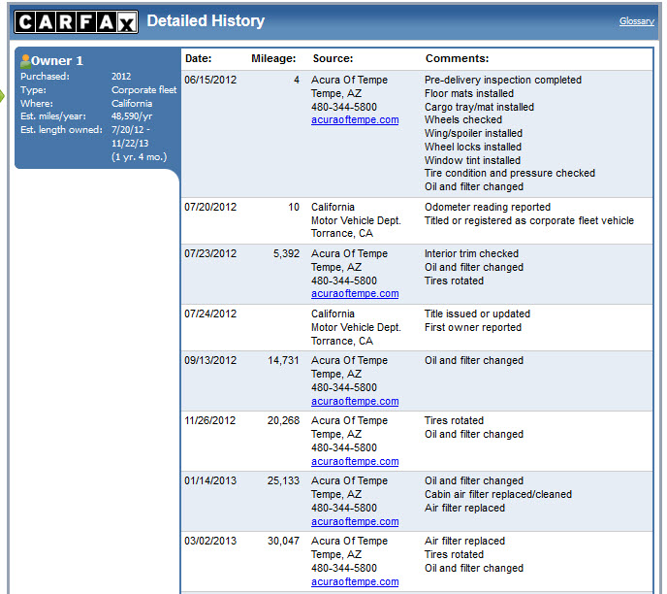This screenshot has height=594, width=667.
Task: Open acuraoftempe.com link in 06/15/2012 entry
Action: (354, 120)
